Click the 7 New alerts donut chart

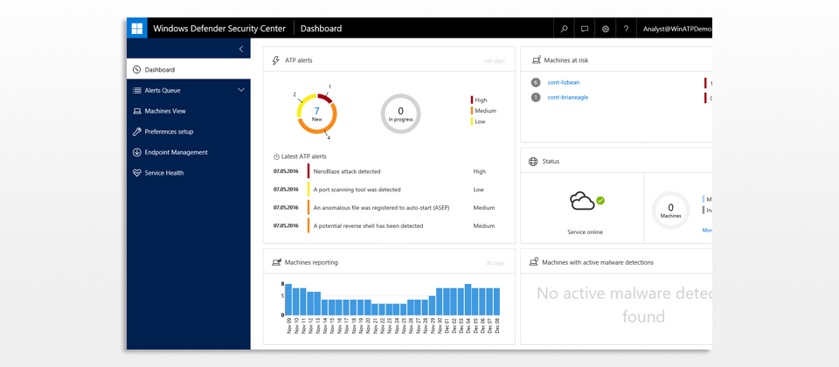pyautogui.click(x=316, y=114)
